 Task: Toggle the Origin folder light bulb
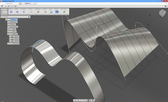point(8,29)
